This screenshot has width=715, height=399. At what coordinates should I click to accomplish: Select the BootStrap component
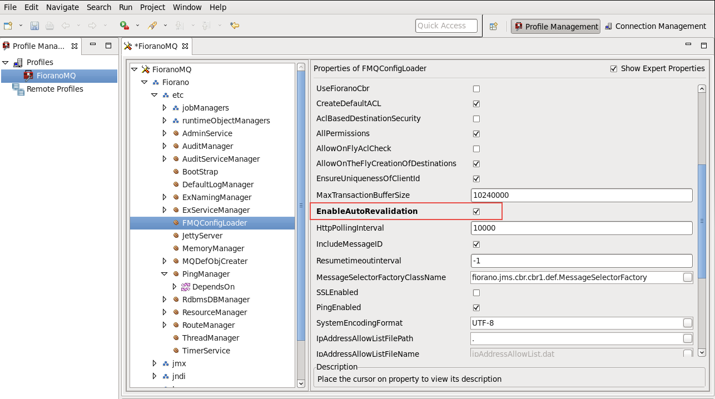click(x=200, y=172)
